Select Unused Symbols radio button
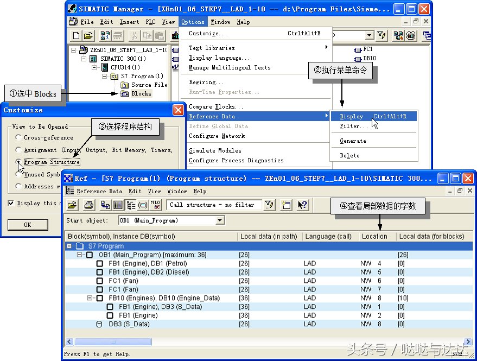 point(18,174)
